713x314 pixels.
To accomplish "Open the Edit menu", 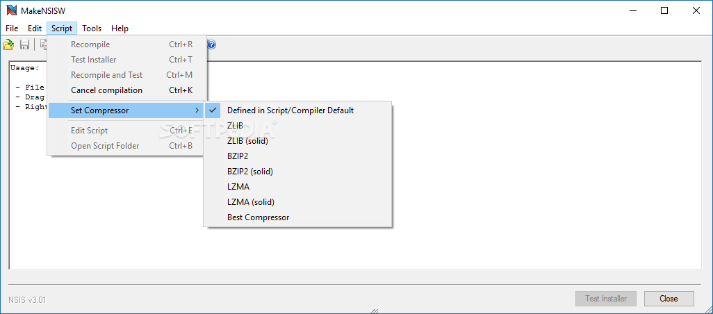I will pos(35,28).
